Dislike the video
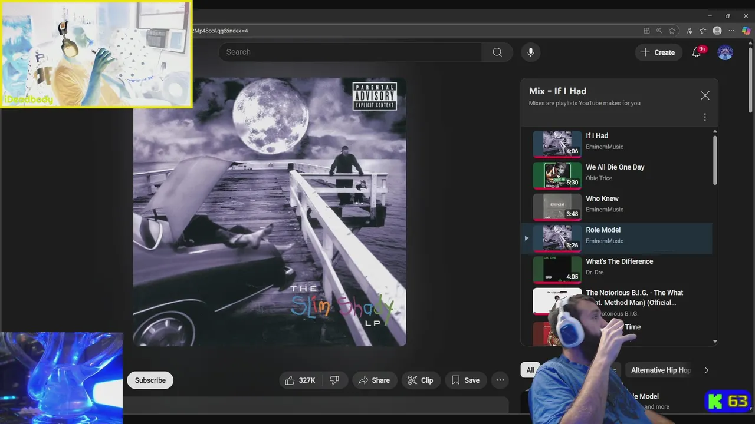Viewport: 755px width, 424px height. point(334,380)
